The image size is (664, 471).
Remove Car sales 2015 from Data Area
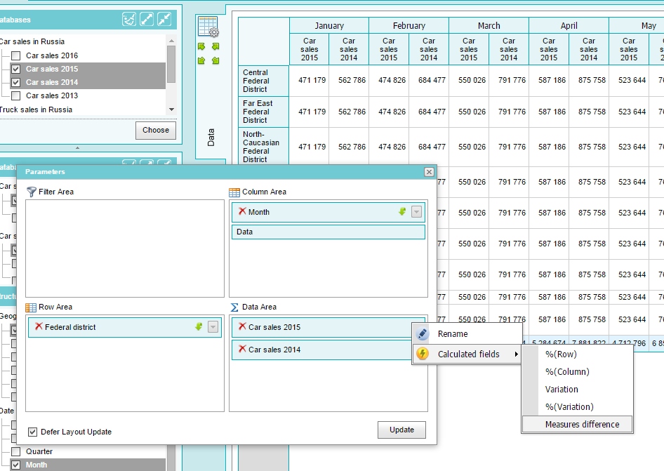242,326
